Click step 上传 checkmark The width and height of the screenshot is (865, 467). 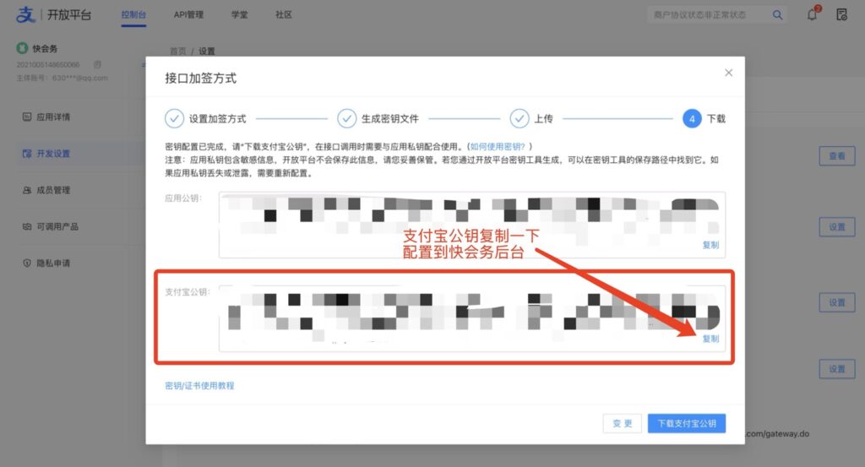coord(520,118)
